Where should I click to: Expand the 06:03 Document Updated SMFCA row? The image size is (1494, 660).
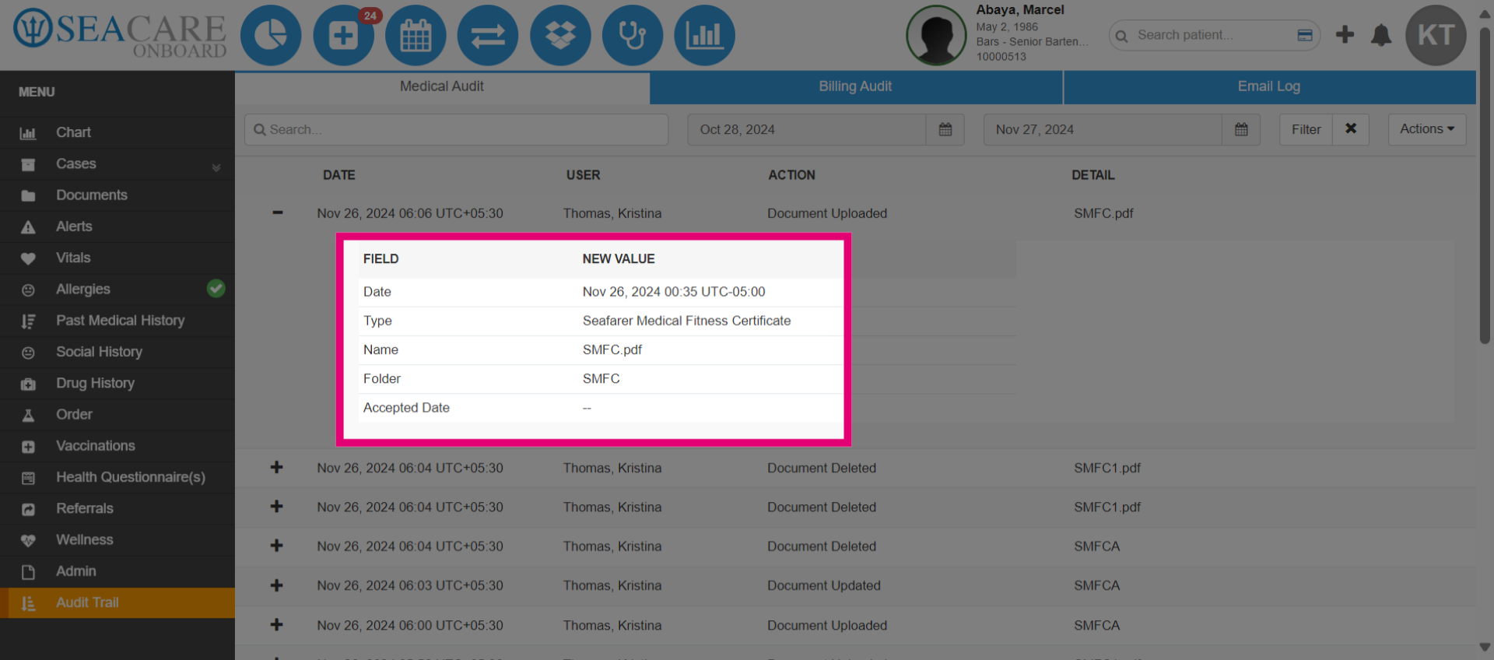pos(276,585)
